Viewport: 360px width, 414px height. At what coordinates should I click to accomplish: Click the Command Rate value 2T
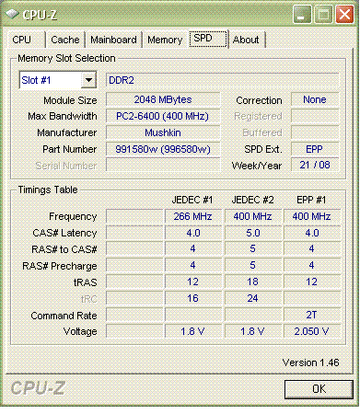click(x=312, y=315)
